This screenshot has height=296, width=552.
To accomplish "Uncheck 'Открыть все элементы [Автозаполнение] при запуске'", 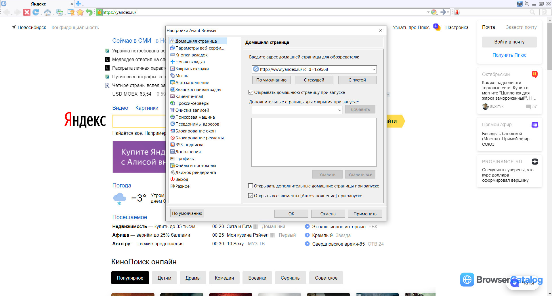I will pos(251,196).
